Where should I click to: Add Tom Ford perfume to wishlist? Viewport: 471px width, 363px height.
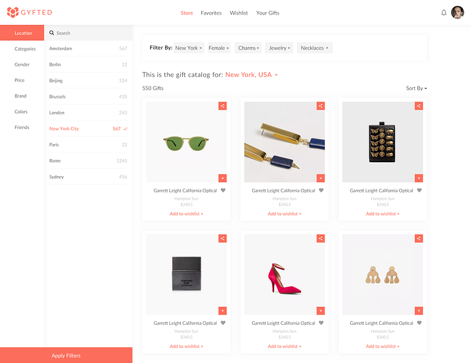[x=186, y=346]
